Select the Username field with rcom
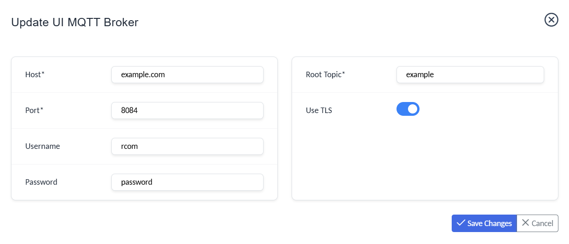Screen dimensions: 569x244 [x=187, y=146]
